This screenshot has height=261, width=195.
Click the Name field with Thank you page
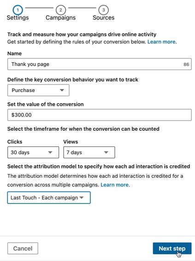100,64
